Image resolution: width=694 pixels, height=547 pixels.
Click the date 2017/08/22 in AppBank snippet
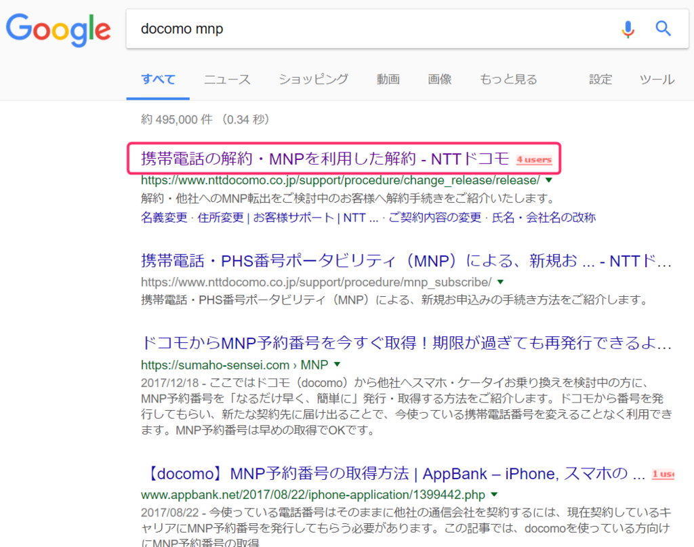(169, 512)
